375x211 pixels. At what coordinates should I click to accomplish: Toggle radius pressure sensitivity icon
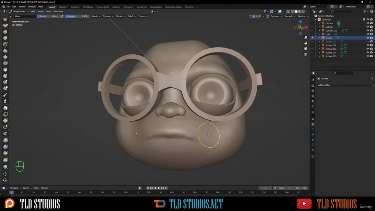[62, 16]
